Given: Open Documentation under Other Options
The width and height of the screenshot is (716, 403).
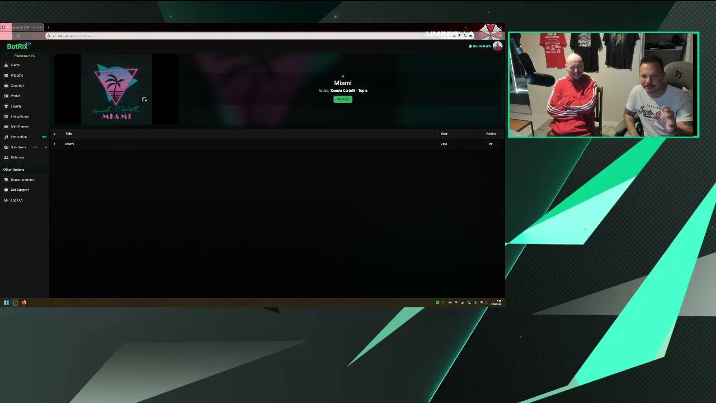Looking at the screenshot, I should click(x=22, y=180).
